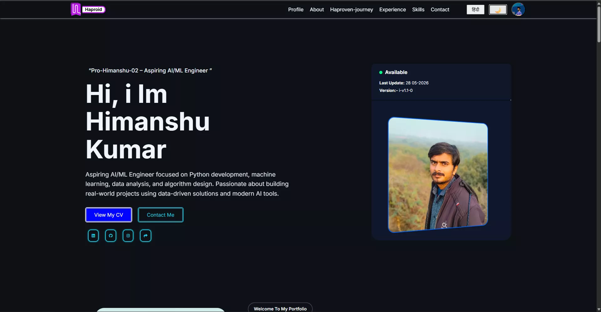The height and width of the screenshot is (312, 601).
Task: Open the Instagram social icon
Action: pyautogui.click(x=128, y=236)
